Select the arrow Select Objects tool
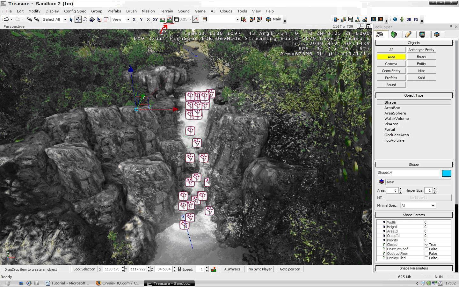 71,19
